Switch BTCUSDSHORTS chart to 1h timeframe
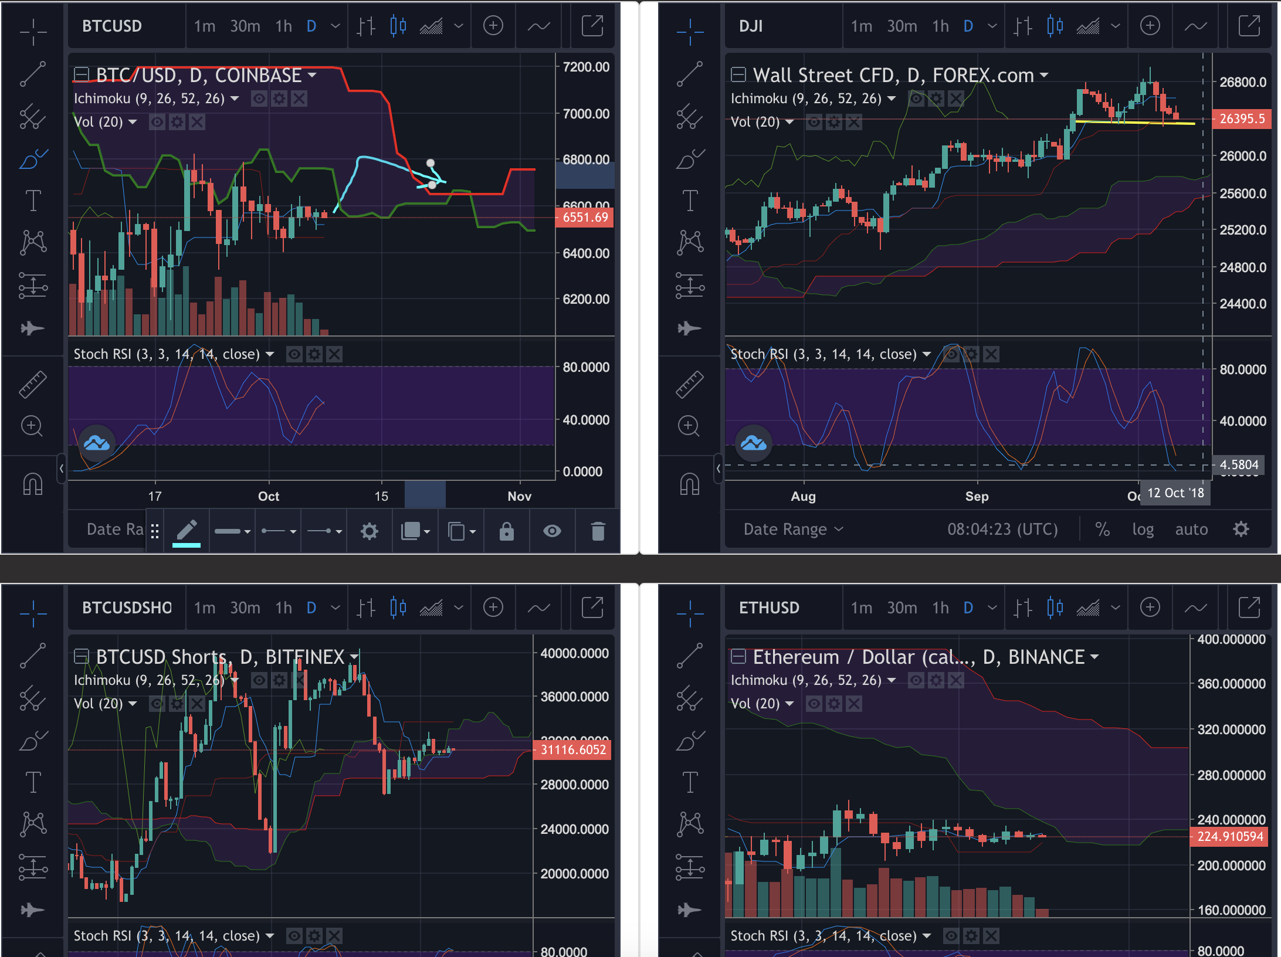Screen dimensions: 1281x957 (284, 608)
